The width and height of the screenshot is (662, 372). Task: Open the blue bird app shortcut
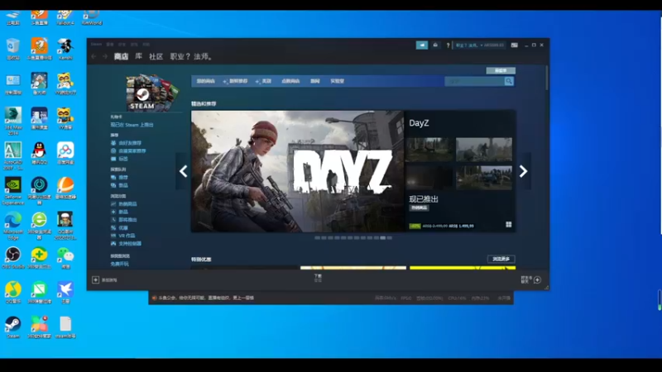65,292
